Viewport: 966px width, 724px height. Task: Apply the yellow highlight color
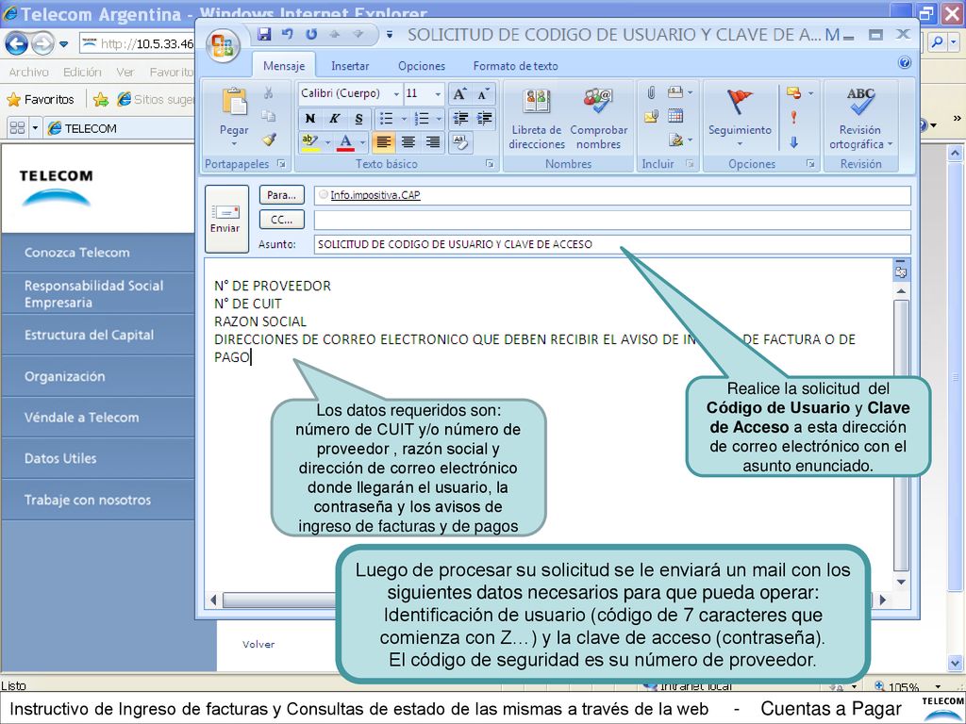click(x=310, y=142)
